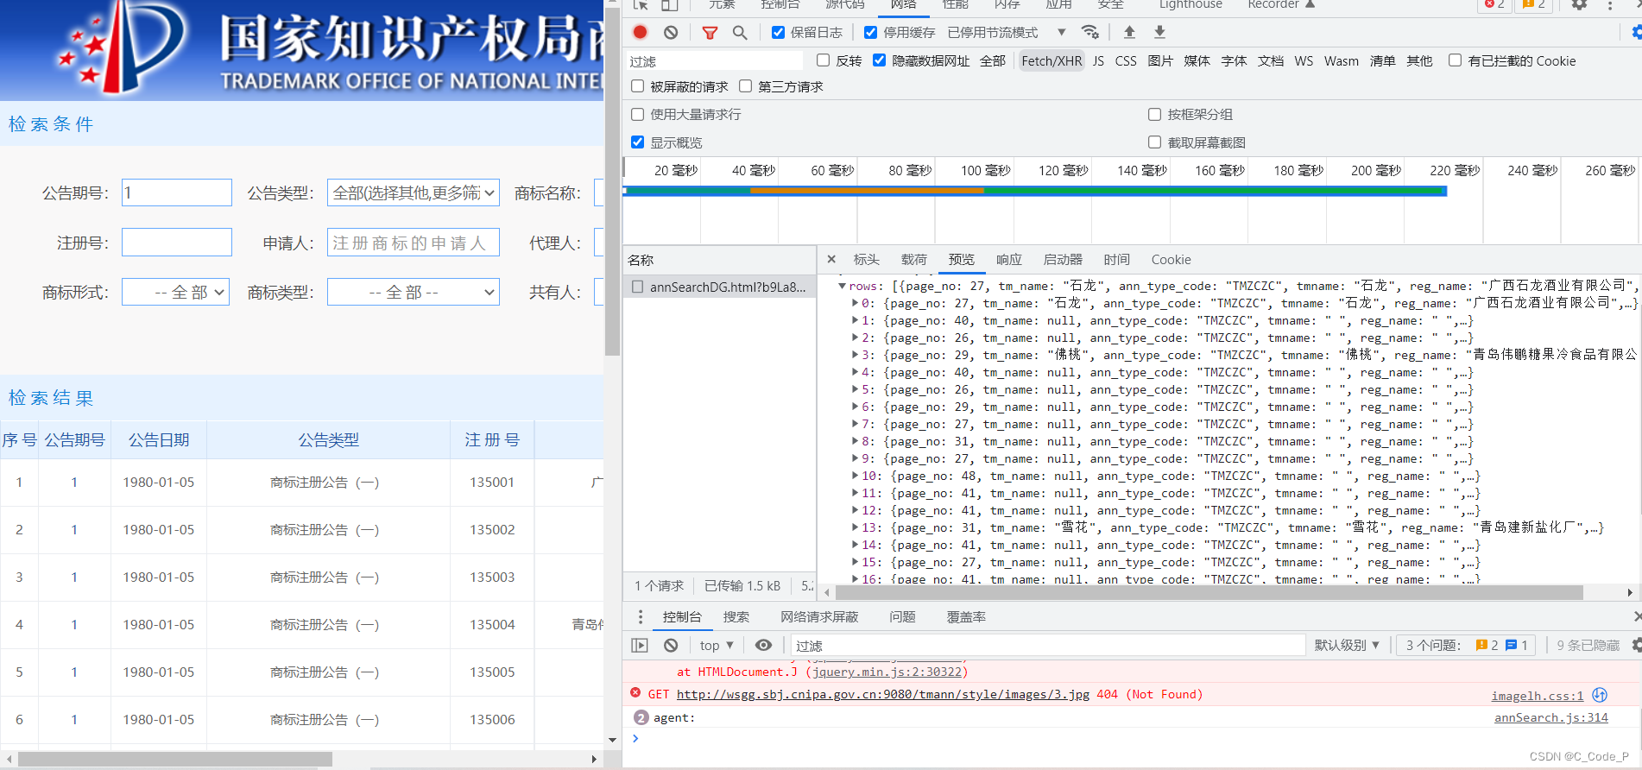Image resolution: width=1642 pixels, height=770 pixels.
Task: Toggle 保留日志 checkbox
Action: click(x=778, y=33)
